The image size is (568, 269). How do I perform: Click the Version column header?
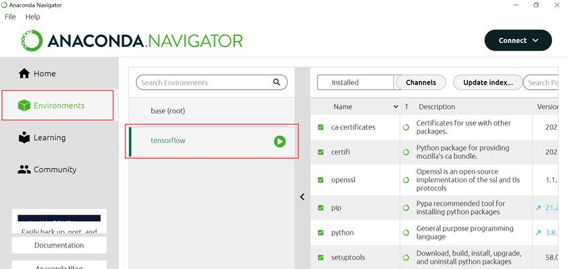point(547,106)
